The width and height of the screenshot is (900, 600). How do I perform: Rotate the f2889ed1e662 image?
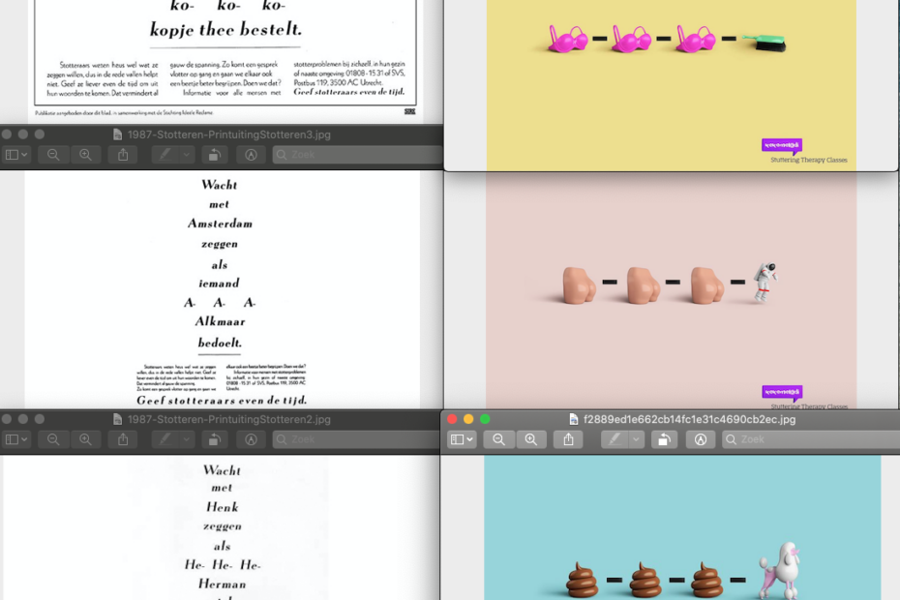pyautogui.click(x=664, y=439)
